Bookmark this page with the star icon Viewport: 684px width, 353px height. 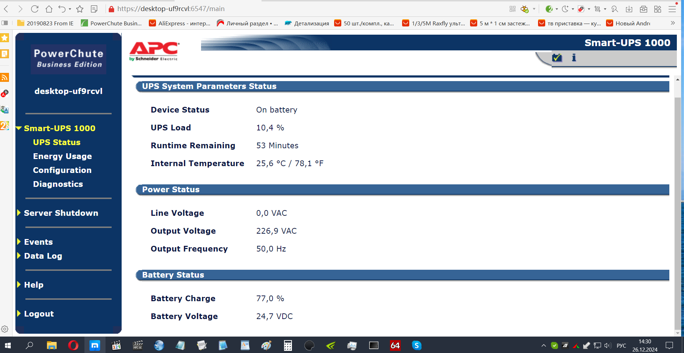point(80,9)
